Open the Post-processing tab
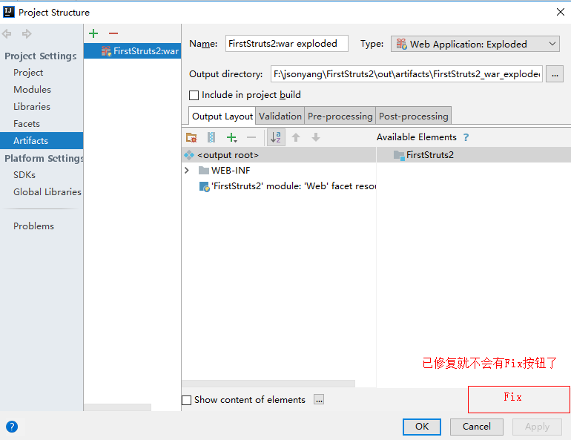Viewport: 571px width, 440px height. pos(413,116)
